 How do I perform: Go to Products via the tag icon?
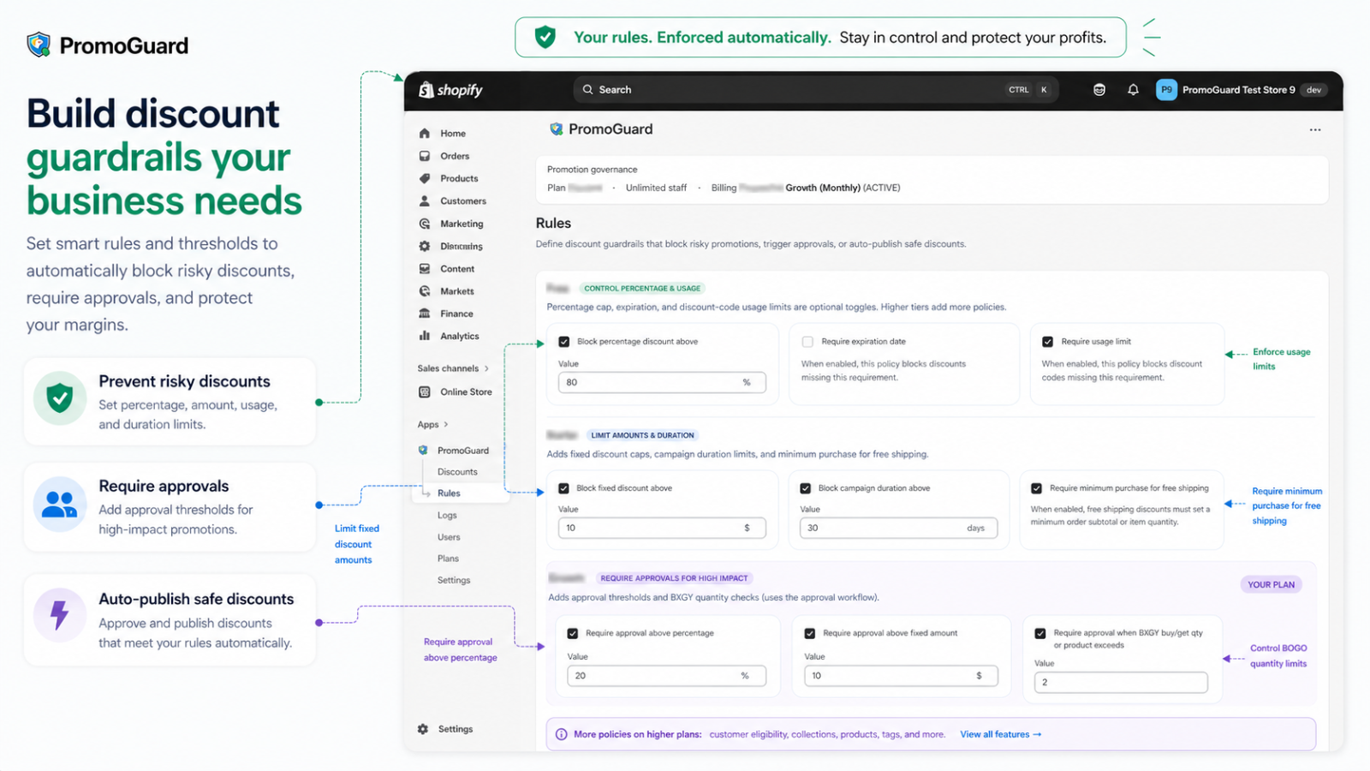(425, 178)
